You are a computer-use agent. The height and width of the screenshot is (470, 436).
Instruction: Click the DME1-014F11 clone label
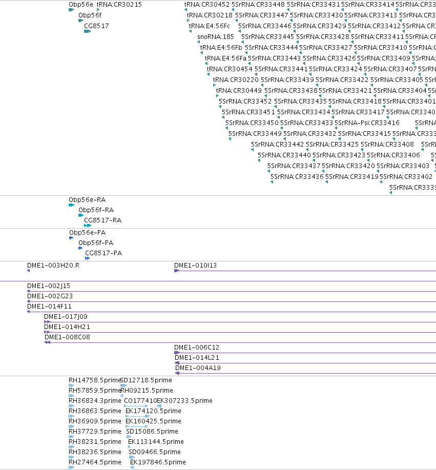pyautogui.click(x=50, y=306)
